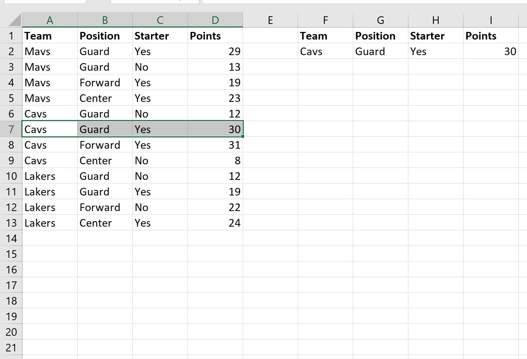Select column A header

[x=50, y=20]
